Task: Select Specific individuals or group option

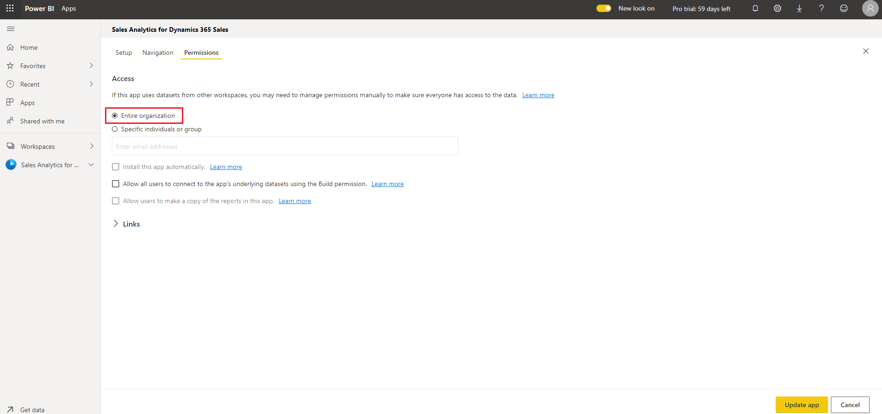Action: pyautogui.click(x=115, y=129)
